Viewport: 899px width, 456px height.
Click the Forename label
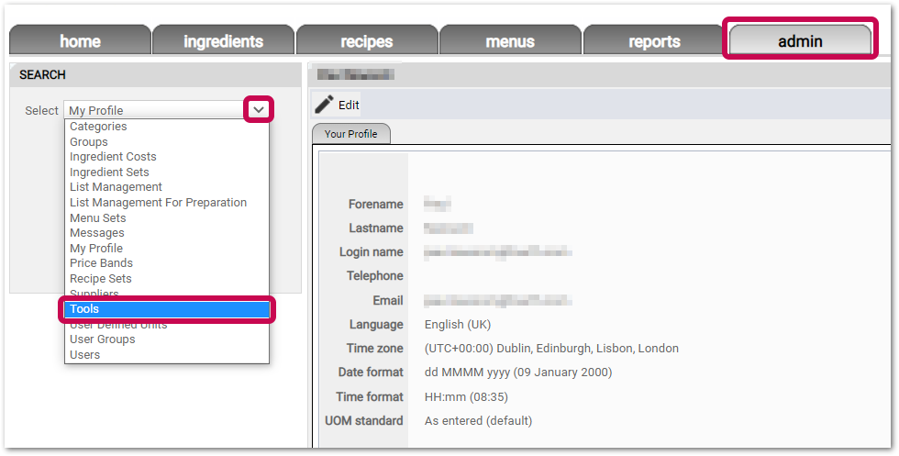375,205
